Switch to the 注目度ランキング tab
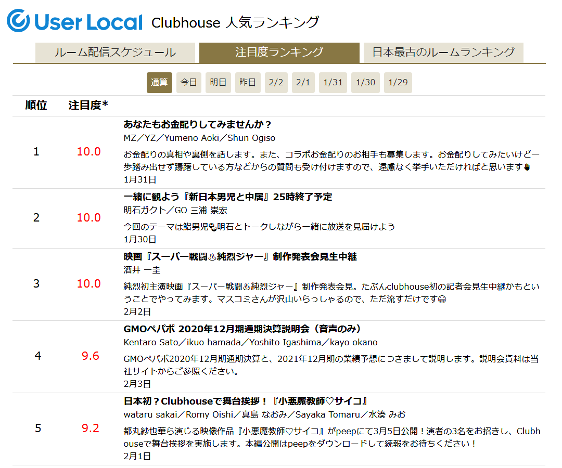562x468 pixels. (x=279, y=53)
